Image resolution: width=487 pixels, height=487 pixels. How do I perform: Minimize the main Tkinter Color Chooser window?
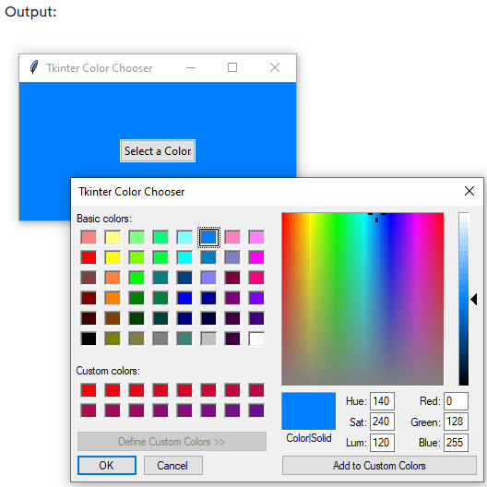click(x=191, y=67)
